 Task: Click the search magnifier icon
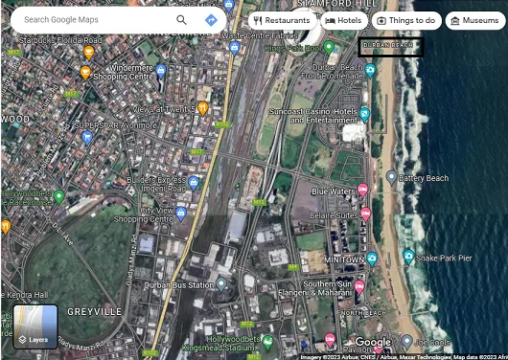181,20
